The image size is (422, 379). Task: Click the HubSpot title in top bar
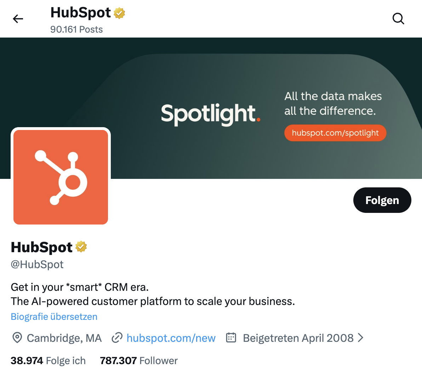tap(80, 13)
